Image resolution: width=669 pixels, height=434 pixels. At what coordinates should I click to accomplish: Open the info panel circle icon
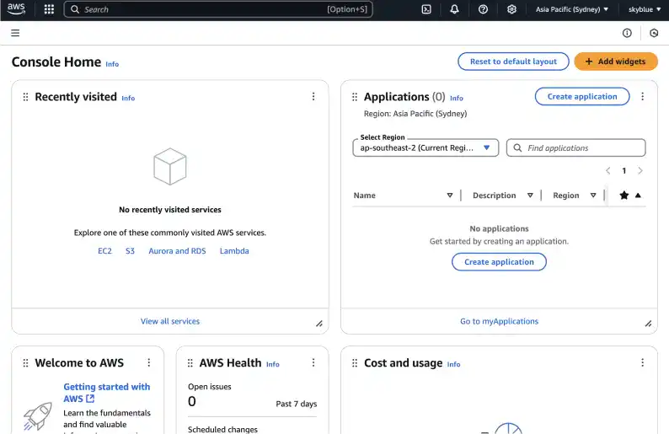click(x=627, y=33)
